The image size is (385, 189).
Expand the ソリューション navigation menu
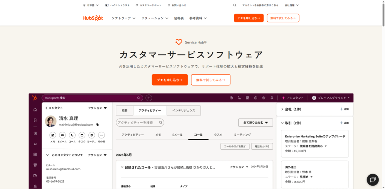155,18
